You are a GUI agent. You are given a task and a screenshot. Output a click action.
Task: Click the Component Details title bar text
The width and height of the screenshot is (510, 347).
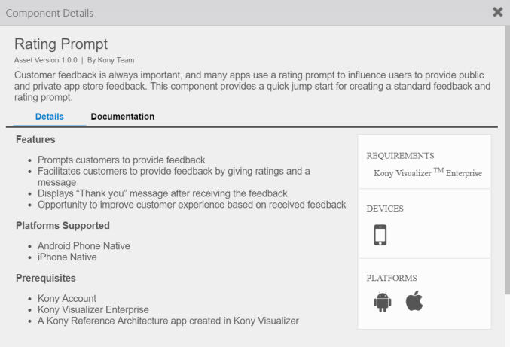tap(50, 13)
